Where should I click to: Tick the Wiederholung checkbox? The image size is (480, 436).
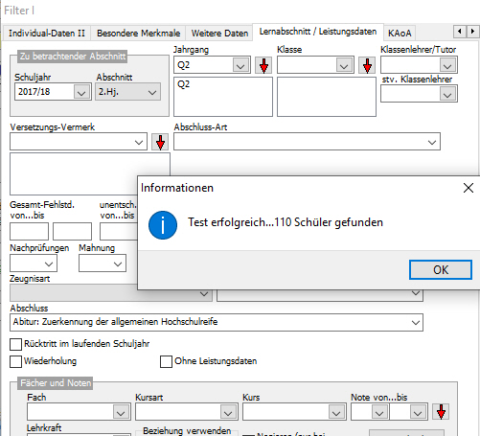point(15,362)
